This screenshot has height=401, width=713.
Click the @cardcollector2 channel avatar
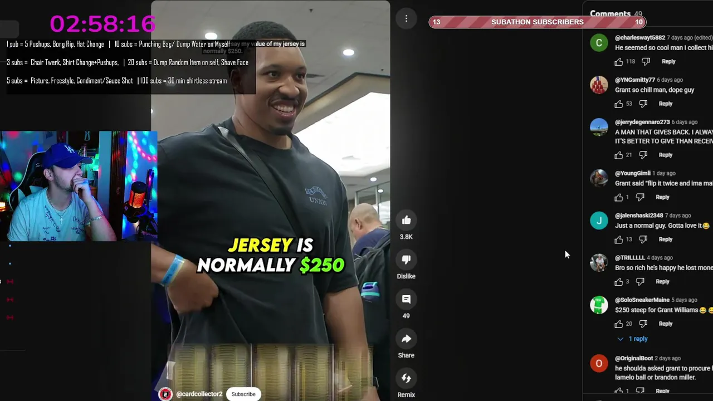coord(165,394)
